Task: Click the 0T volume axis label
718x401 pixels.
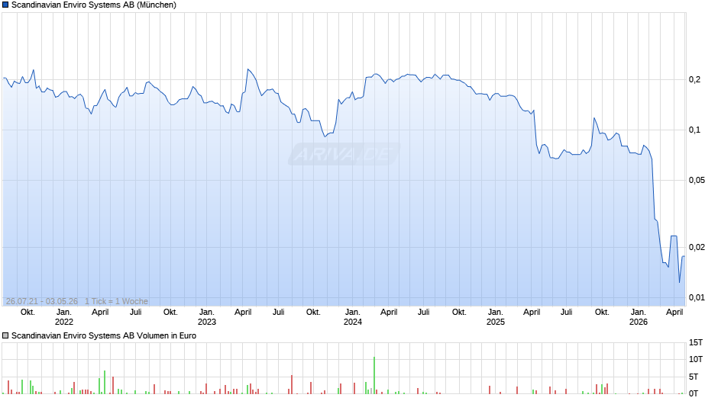Action: [x=694, y=393]
